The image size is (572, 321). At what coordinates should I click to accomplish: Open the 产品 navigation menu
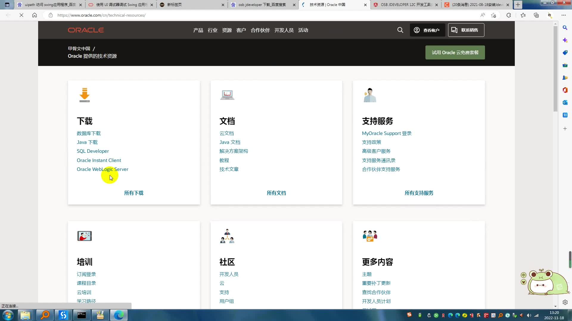tap(198, 30)
